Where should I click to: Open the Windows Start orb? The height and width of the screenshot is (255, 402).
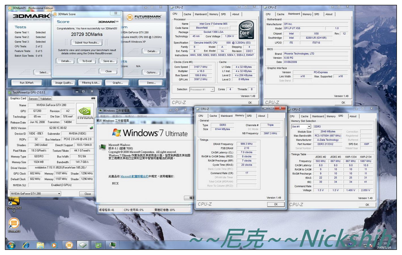tap(11, 245)
